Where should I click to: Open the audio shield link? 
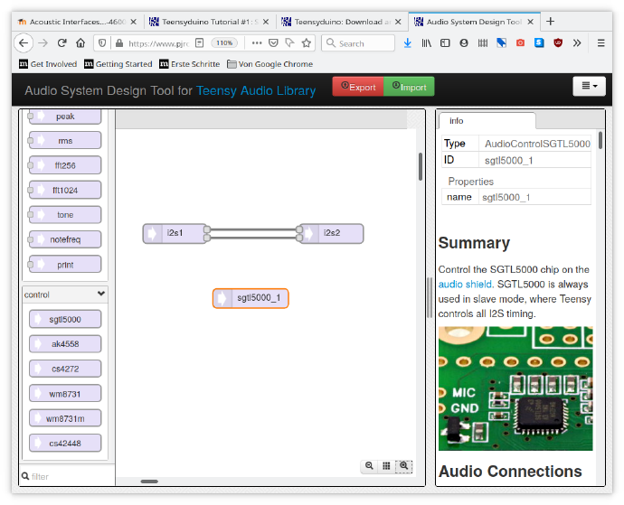tap(465, 284)
